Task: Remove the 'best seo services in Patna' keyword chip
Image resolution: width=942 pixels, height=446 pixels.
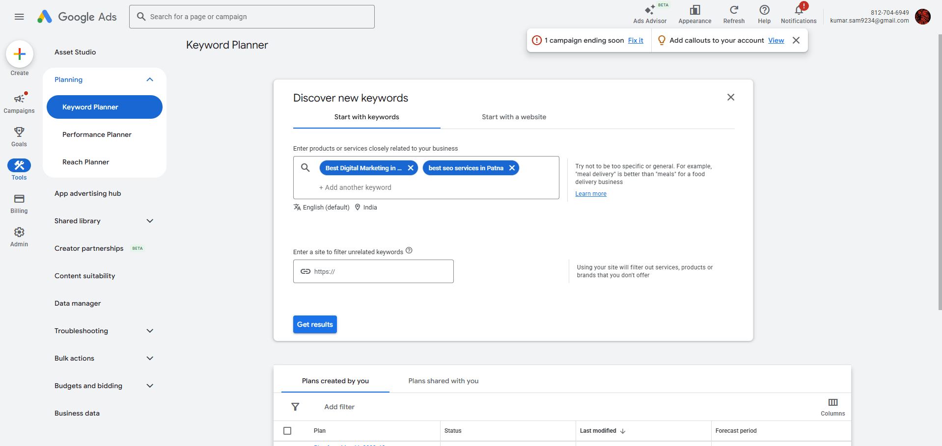Action: (x=512, y=168)
